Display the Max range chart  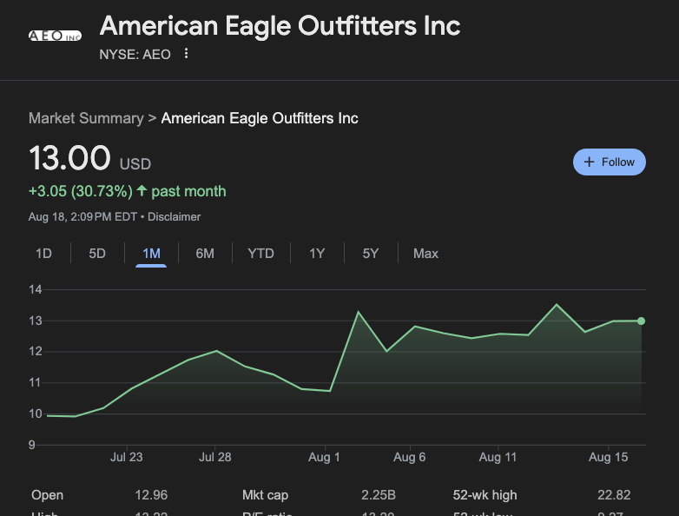coord(425,254)
